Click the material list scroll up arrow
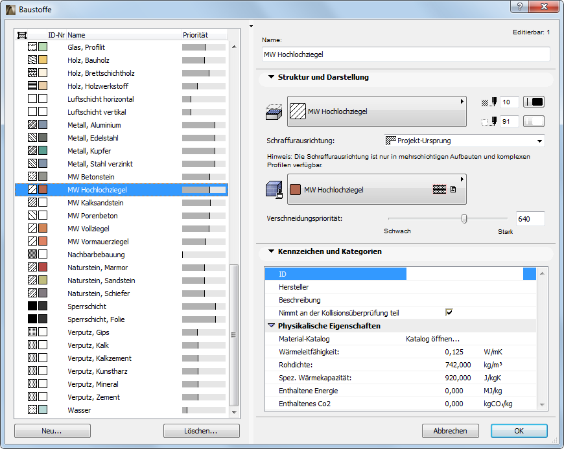564x449 pixels. point(234,47)
